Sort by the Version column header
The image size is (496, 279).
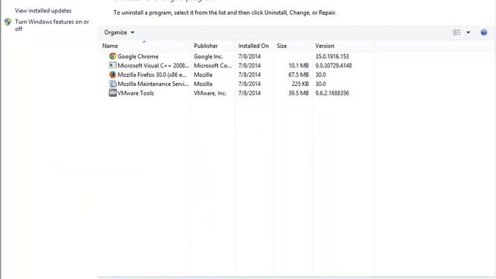tap(325, 46)
